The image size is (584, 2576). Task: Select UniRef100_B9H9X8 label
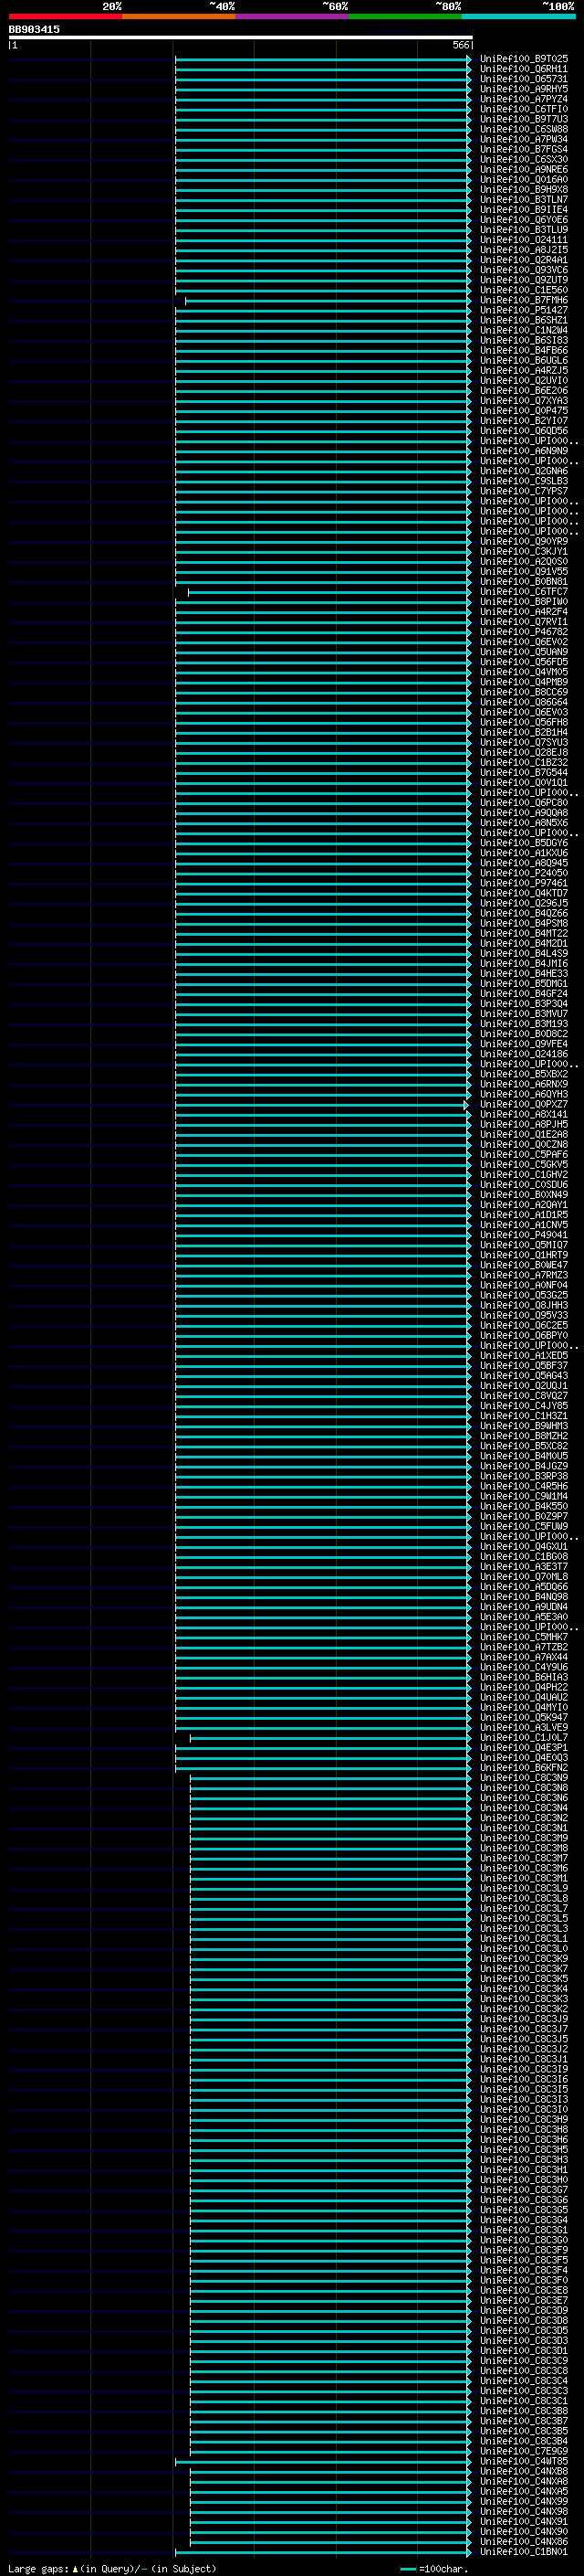tap(523, 189)
